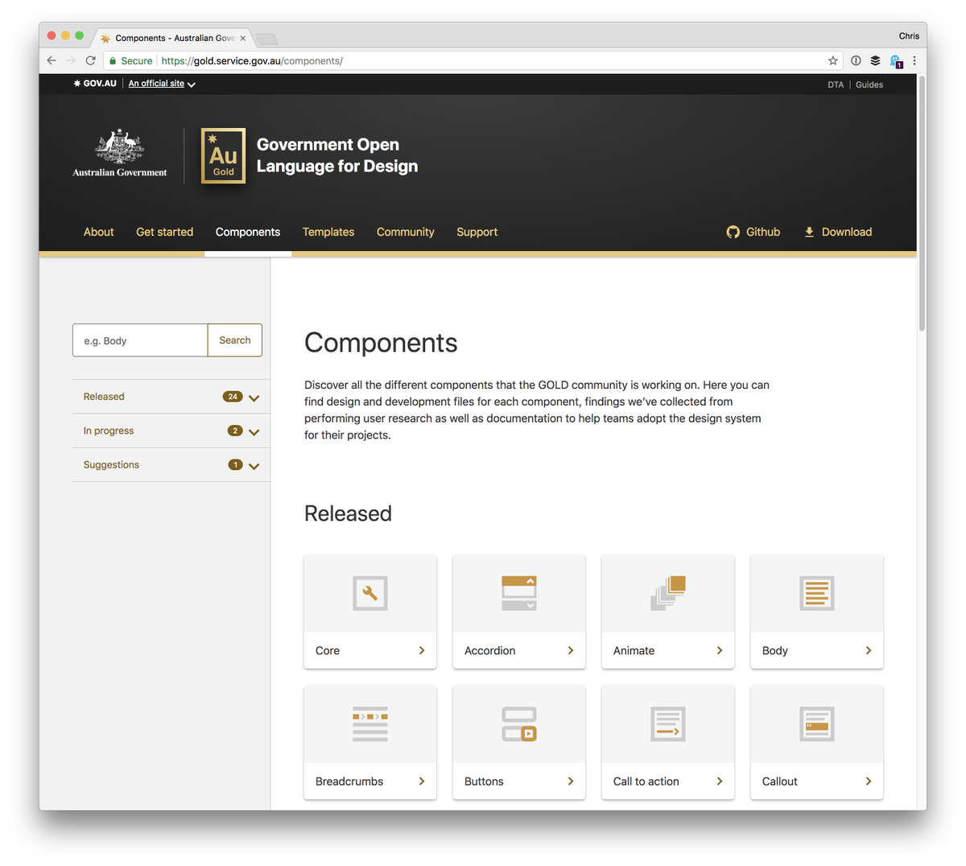Click the arrow next to Core

click(422, 650)
